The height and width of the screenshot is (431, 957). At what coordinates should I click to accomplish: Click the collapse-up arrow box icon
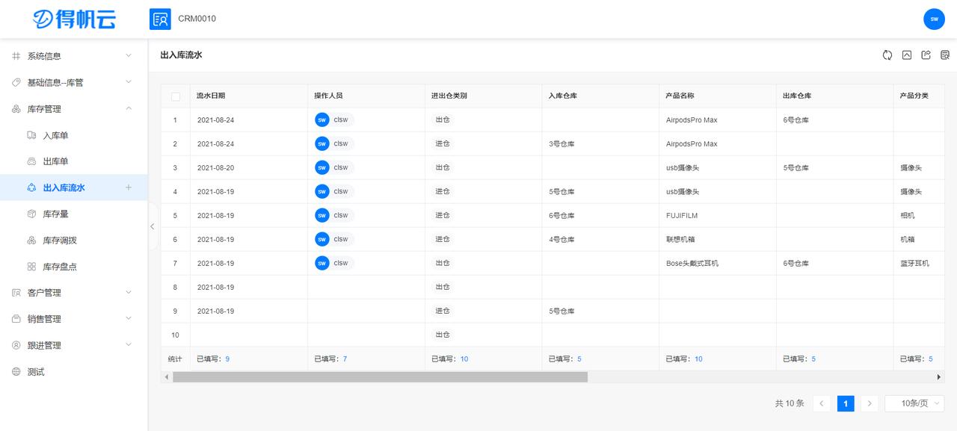point(907,55)
